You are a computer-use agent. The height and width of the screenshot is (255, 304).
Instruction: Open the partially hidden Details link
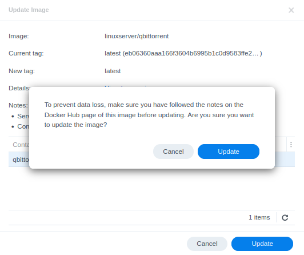[x=126, y=86]
